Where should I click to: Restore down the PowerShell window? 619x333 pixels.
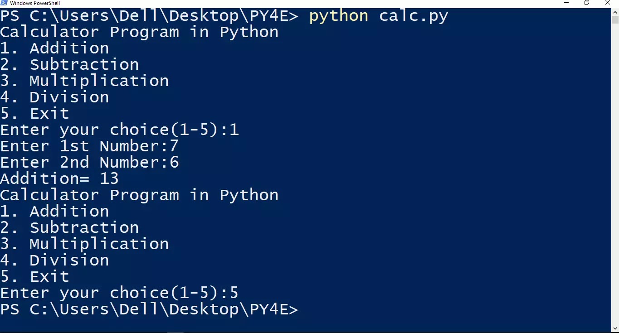click(587, 3)
